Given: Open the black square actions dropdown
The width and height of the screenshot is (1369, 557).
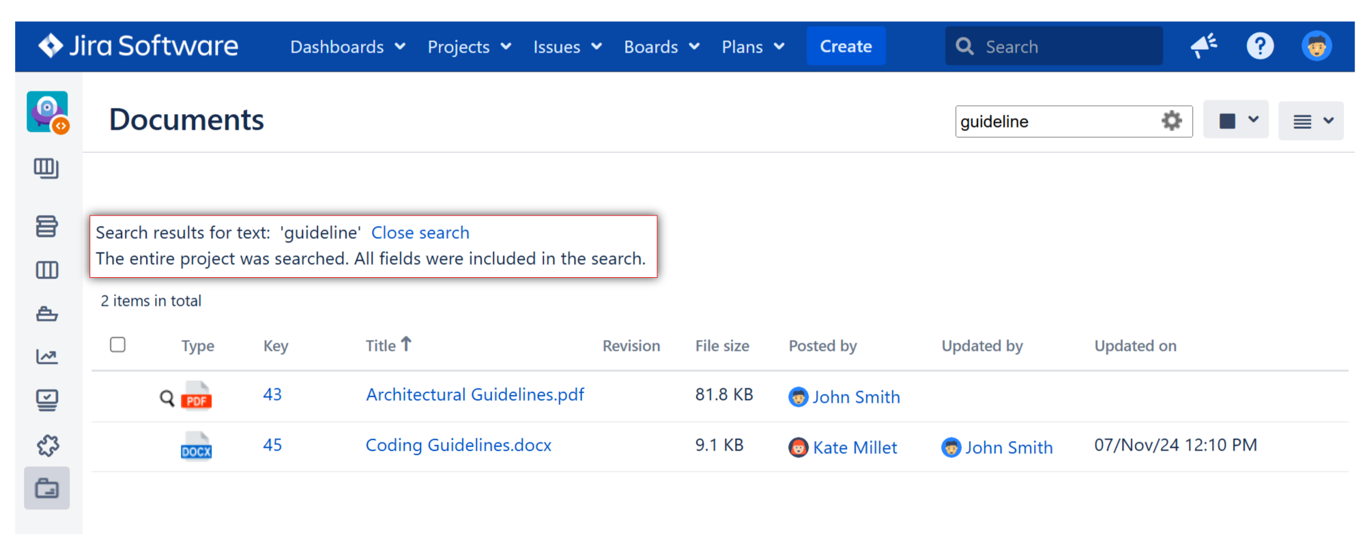Looking at the screenshot, I should pyautogui.click(x=1236, y=120).
